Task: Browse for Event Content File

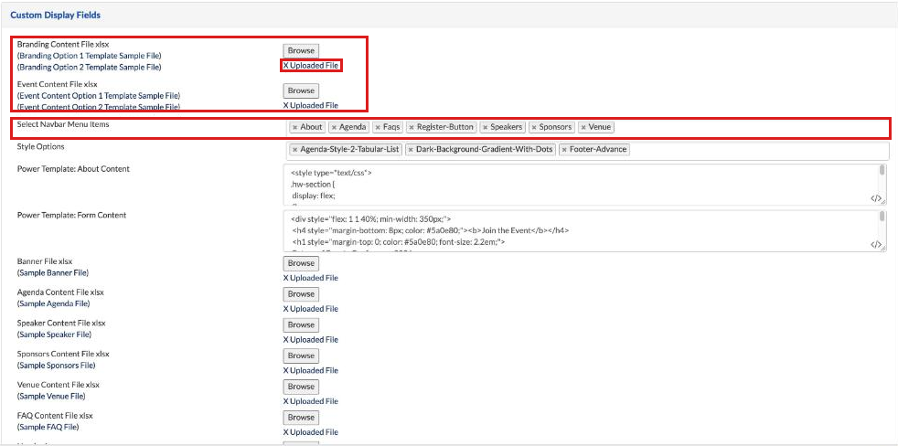Action: [301, 90]
